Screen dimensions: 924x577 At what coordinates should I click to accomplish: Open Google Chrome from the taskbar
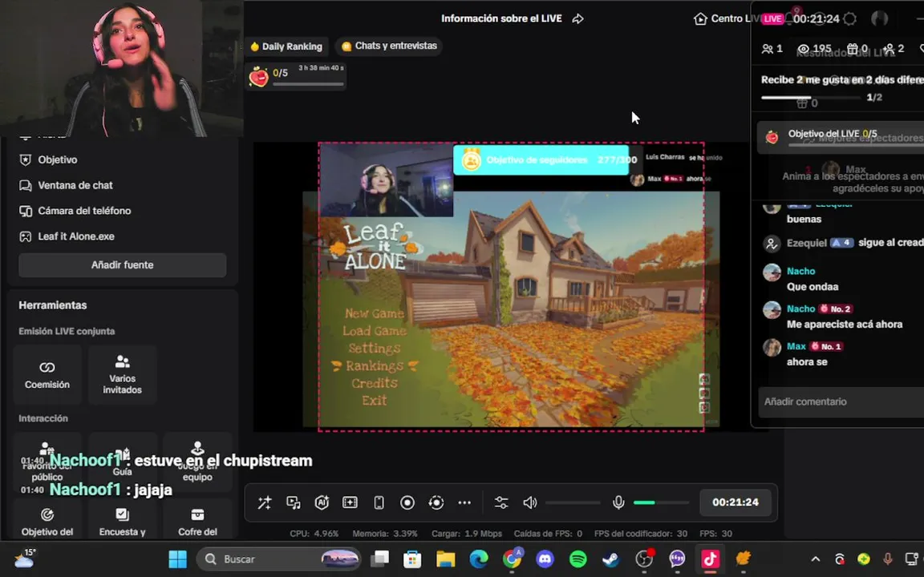point(512,559)
